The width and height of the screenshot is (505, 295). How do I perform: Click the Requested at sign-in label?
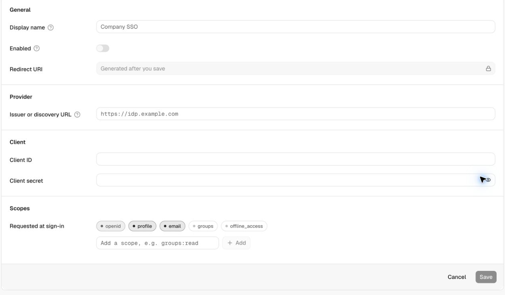tap(37, 226)
